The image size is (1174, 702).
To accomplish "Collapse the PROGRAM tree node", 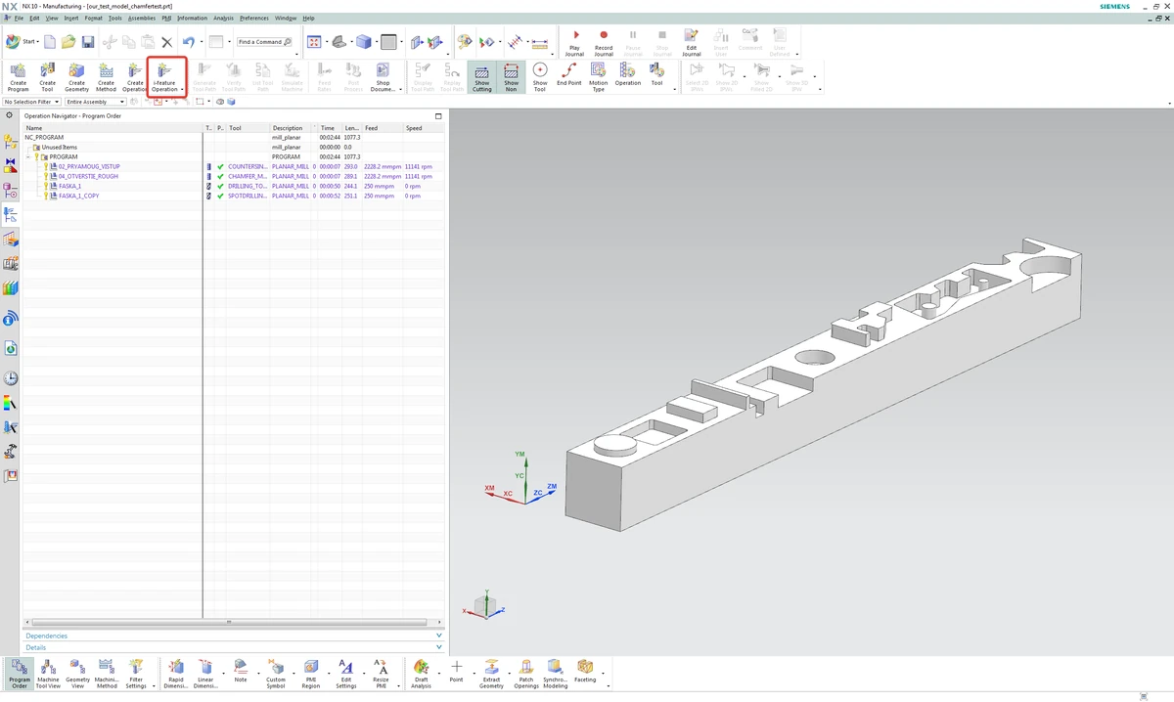I will (x=29, y=156).
